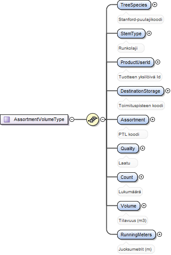This screenshot has height=255, width=171.
Task: Select the Assortment element
Action: pos(133,120)
